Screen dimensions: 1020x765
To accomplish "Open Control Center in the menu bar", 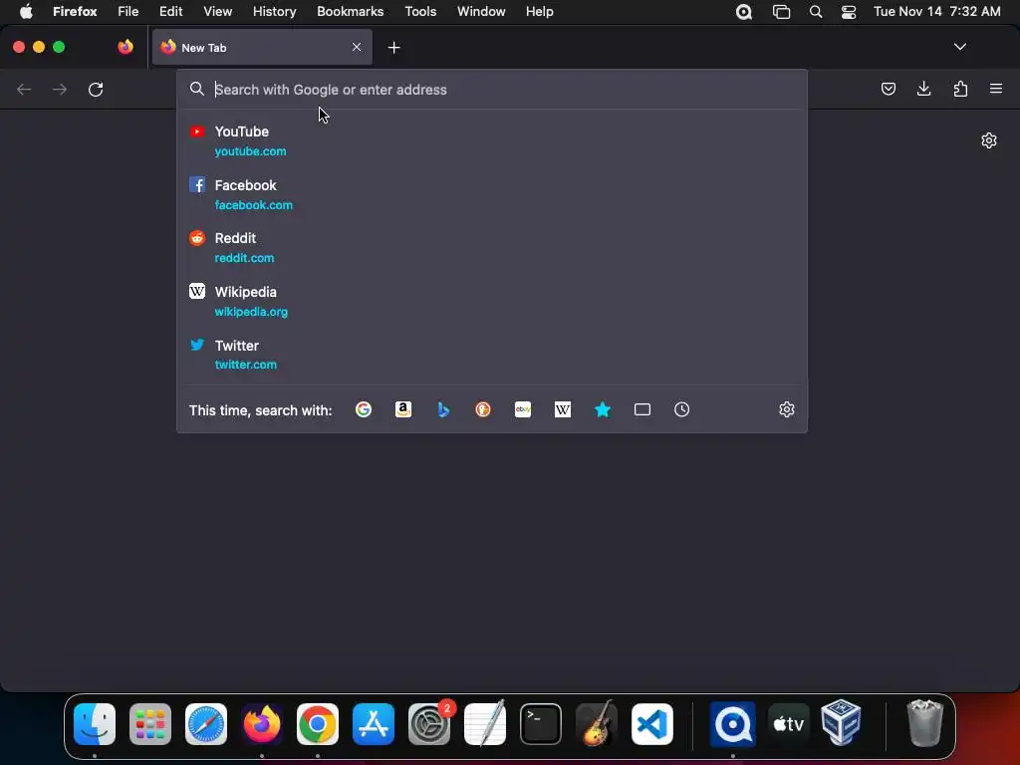I will 849,12.
